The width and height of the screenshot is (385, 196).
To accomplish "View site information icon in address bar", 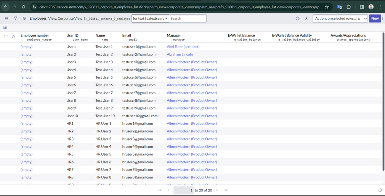I will tap(34, 7).
